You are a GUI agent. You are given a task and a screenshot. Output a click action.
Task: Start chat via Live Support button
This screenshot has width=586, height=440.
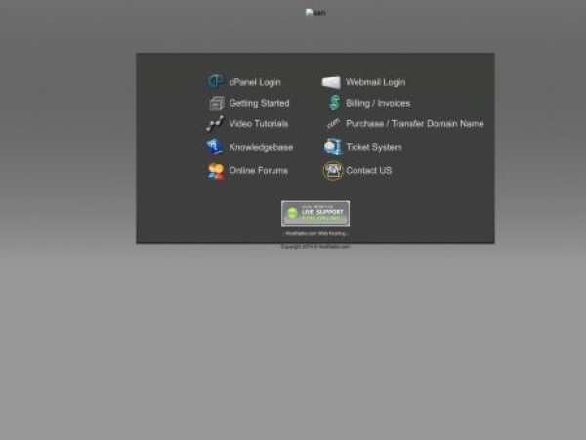tap(315, 213)
